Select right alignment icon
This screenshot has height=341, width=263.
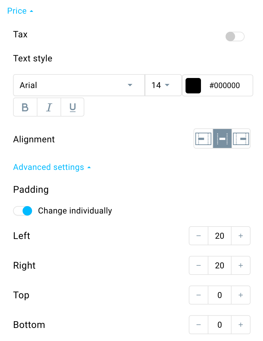point(241,138)
